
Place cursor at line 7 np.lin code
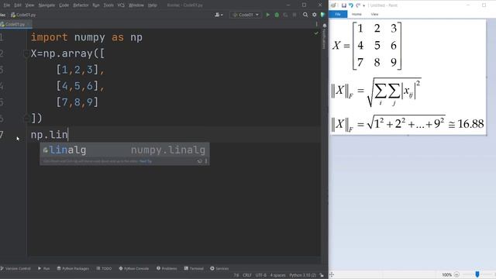(x=50, y=135)
